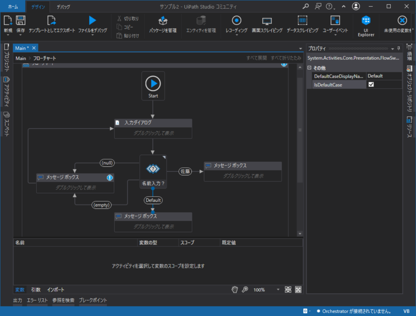Open the 引数 (Arguments) panel tab
This screenshot has width=416, height=316.
tap(36, 290)
